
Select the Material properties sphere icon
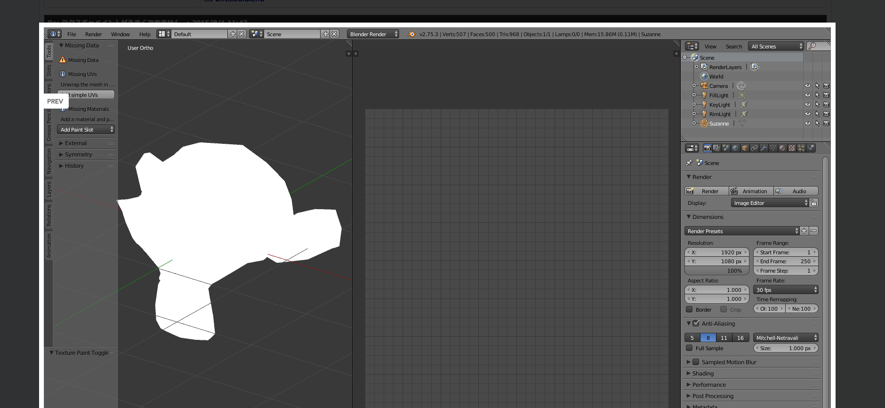(x=782, y=148)
